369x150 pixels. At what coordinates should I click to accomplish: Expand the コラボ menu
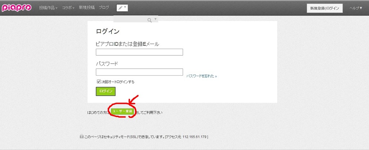[x=68, y=8]
